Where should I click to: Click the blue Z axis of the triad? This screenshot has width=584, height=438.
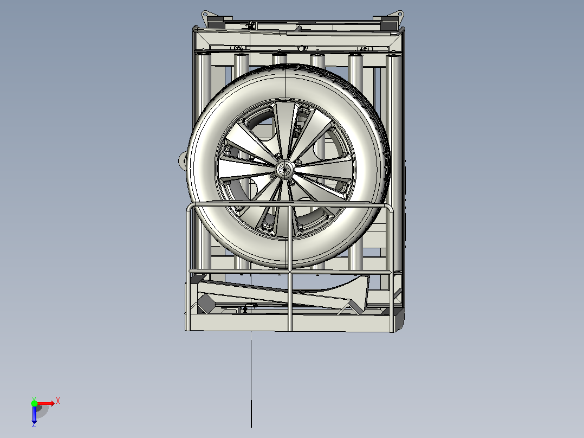pos(34,415)
